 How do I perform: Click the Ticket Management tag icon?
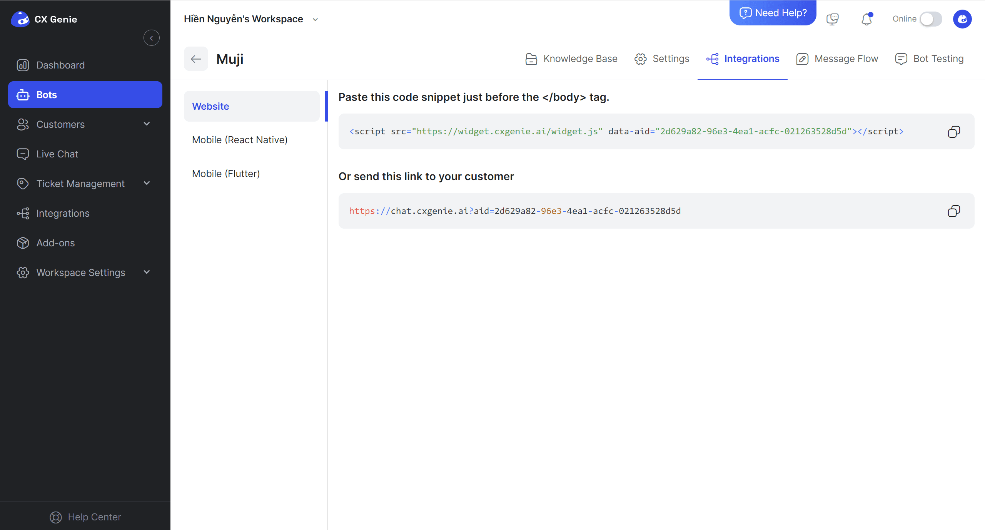(x=23, y=184)
